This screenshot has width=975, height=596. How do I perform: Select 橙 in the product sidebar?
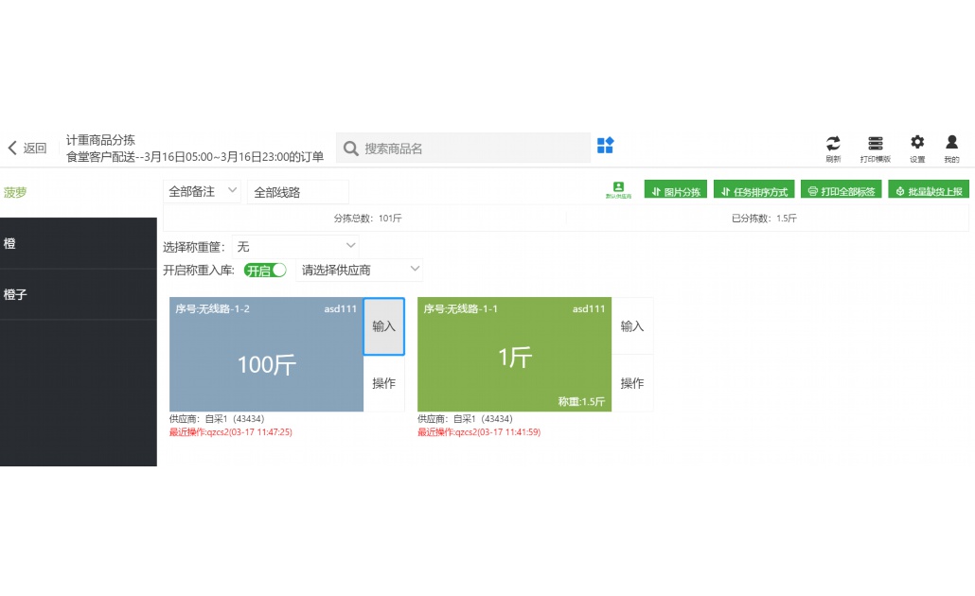(79, 243)
